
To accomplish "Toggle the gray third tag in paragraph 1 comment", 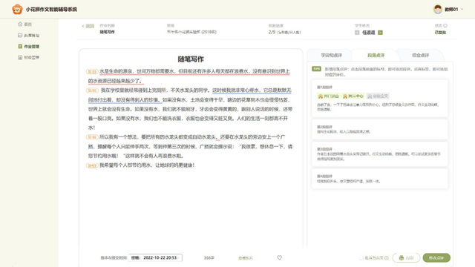I will pos(378,96).
